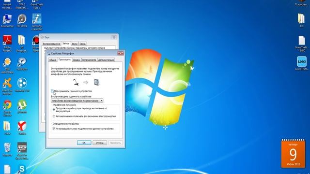Click the orange calendar gadget
Viewport: 310px width, 174px height.
293,154
